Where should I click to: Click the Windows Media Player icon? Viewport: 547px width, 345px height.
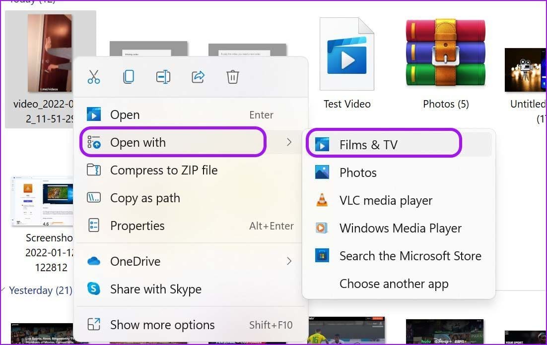[322, 228]
